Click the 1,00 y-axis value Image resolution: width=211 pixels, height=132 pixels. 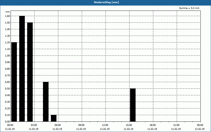pyautogui.click(x=7, y=56)
